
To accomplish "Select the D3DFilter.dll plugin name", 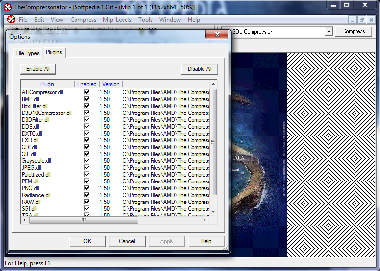I will coord(35,120).
